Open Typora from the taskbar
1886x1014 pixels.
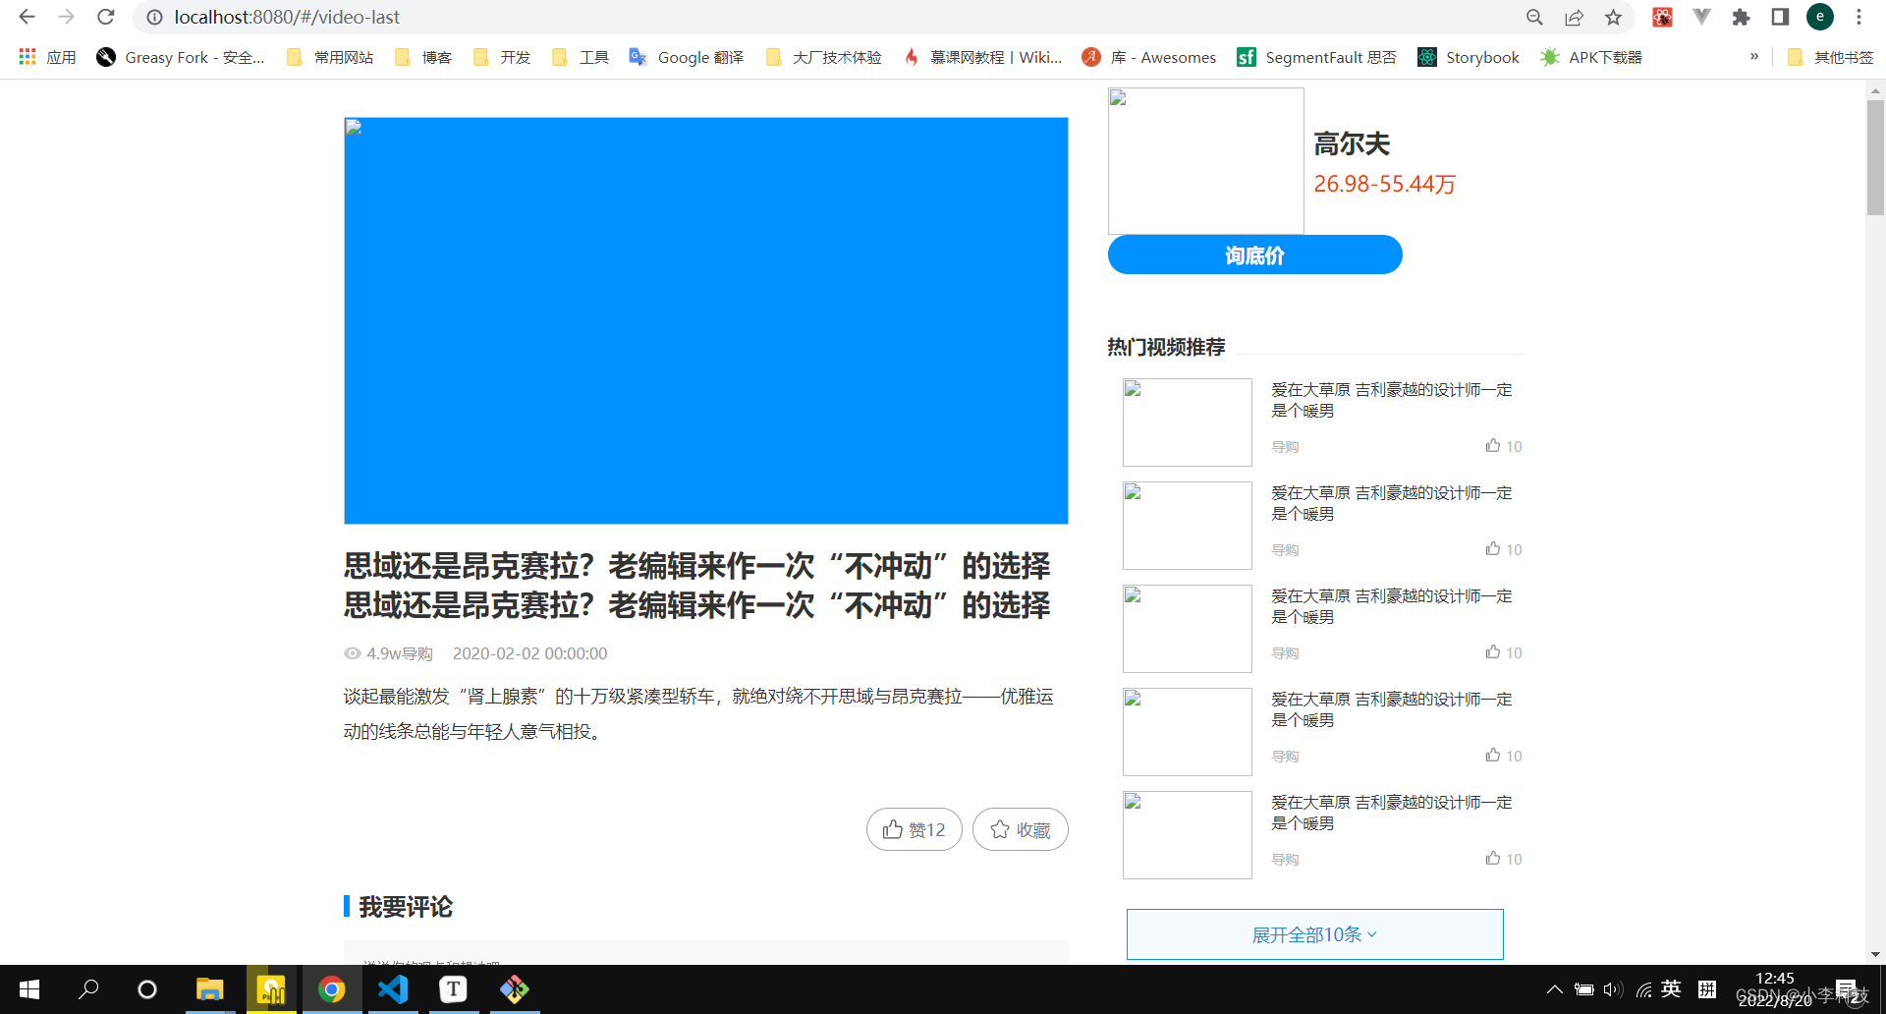(453, 989)
